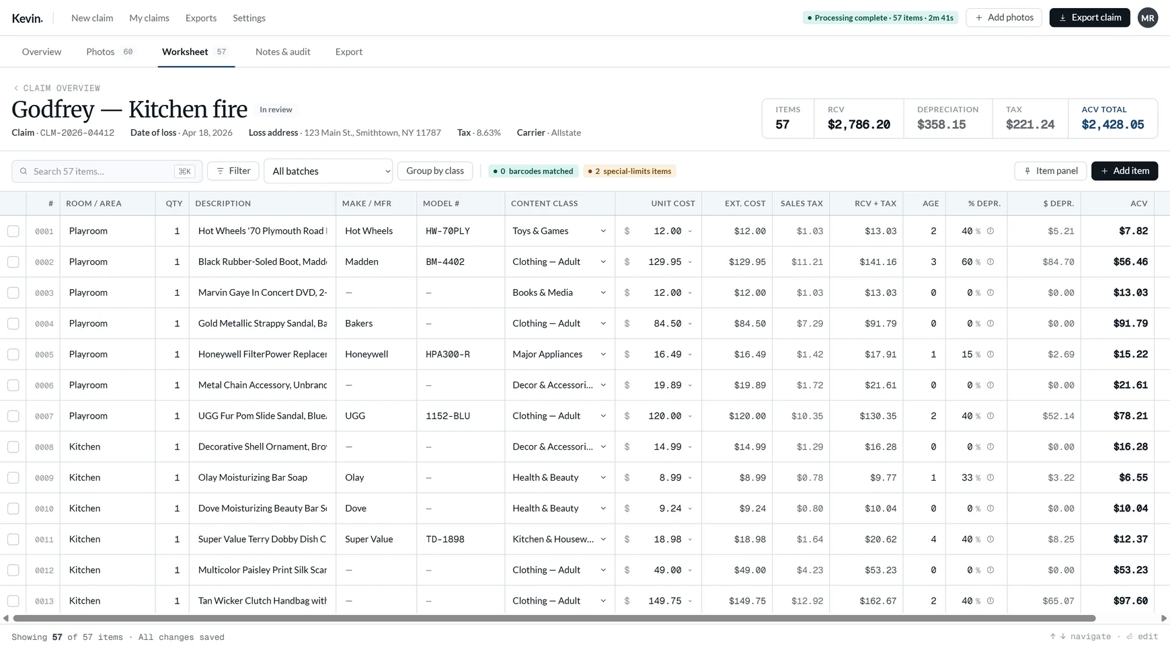Click the Export claim button

point(1089,17)
